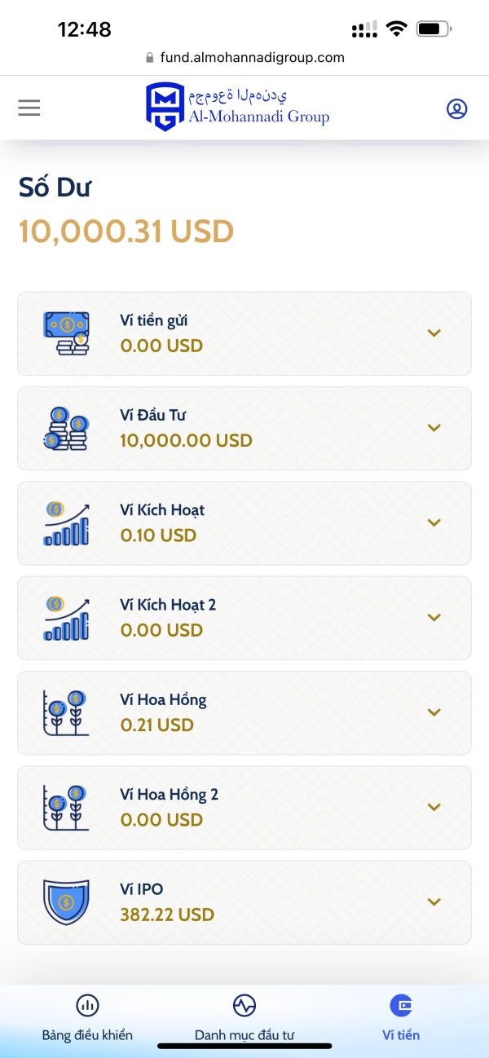The width and height of the screenshot is (489, 1058).
Task: Expand the Ví IPO wallet chevron
Action: pyautogui.click(x=434, y=902)
